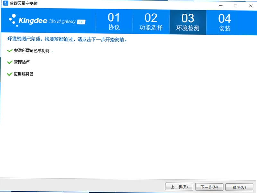Cancel installation with 取消(C) button
Viewport: 257px width, 193px height.
click(239, 187)
